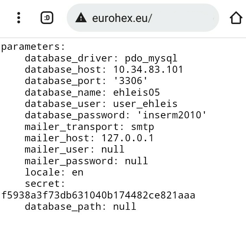Image resolution: width=246 pixels, height=225 pixels.
Task: Focus the eurohex.eu address bar
Action: pyautogui.click(x=143, y=18)
